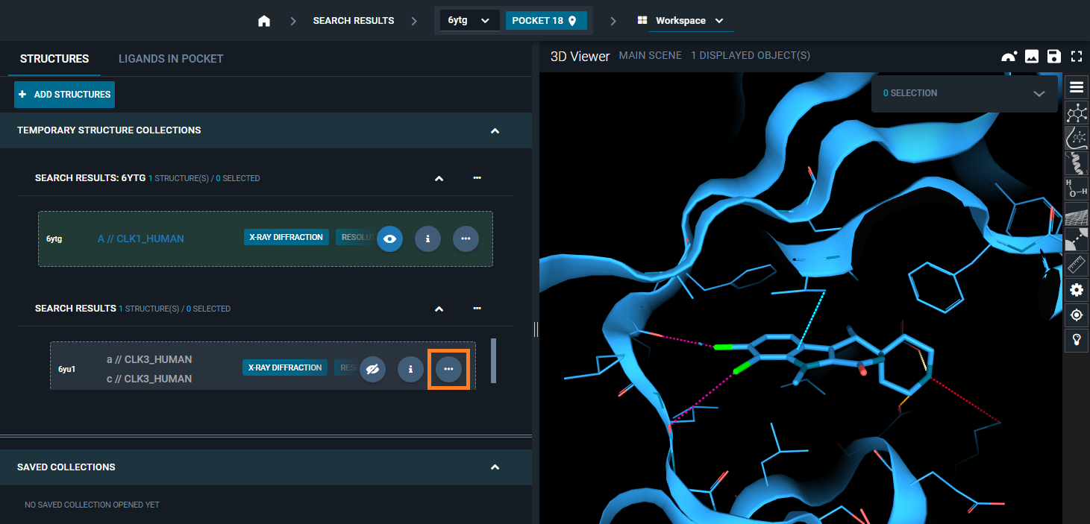
Task: Collapse Temporary Structure Collections section
Action: pyautogui.click(x=494, y=130)
